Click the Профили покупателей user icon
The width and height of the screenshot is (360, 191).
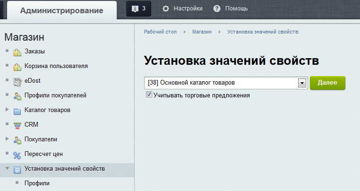coord(17,96)
